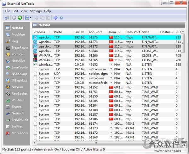189x154 pixels.
Task: Select the wpscloud row with port 61273
Action: (x=106, y=42)
